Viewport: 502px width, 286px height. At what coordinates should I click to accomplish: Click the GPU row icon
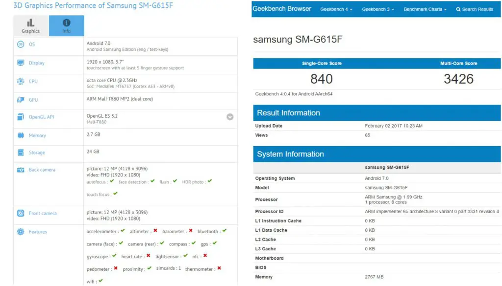21,100
